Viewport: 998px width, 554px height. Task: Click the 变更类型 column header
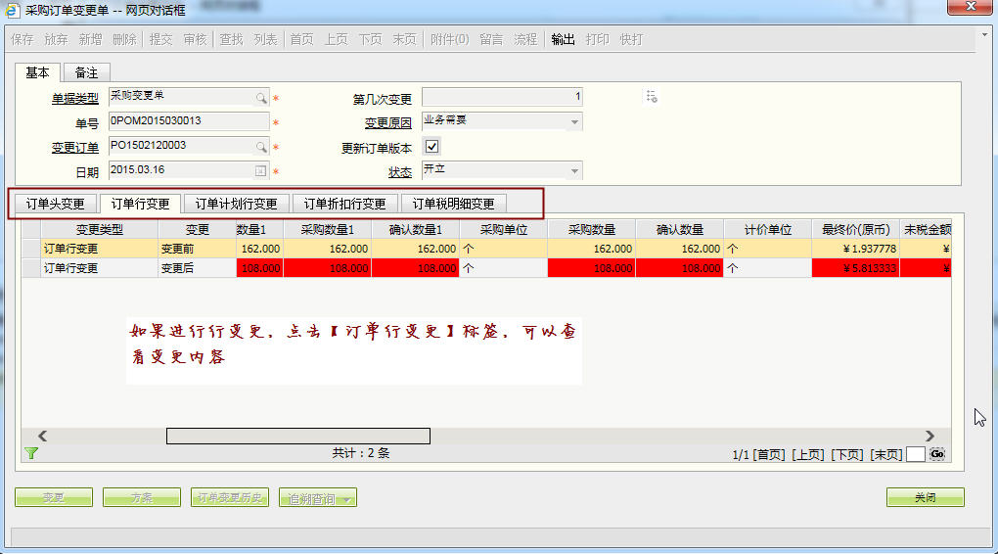pyautogui.click(x=99, y=230)
